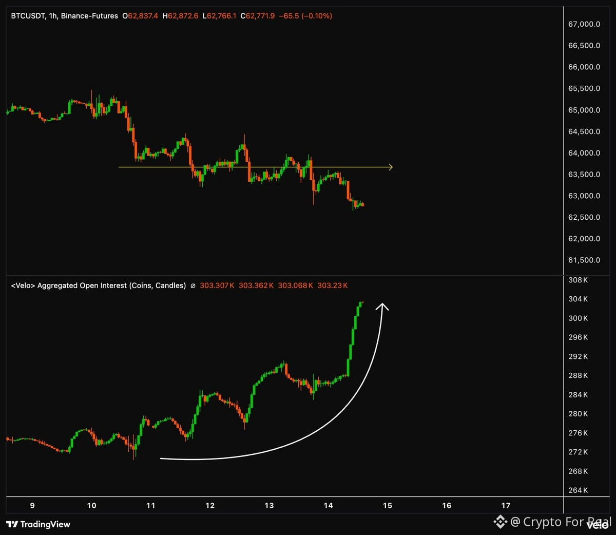616x535 pixels.
Task: Click date 16 on the time axis
Action: tap(447, 506)
